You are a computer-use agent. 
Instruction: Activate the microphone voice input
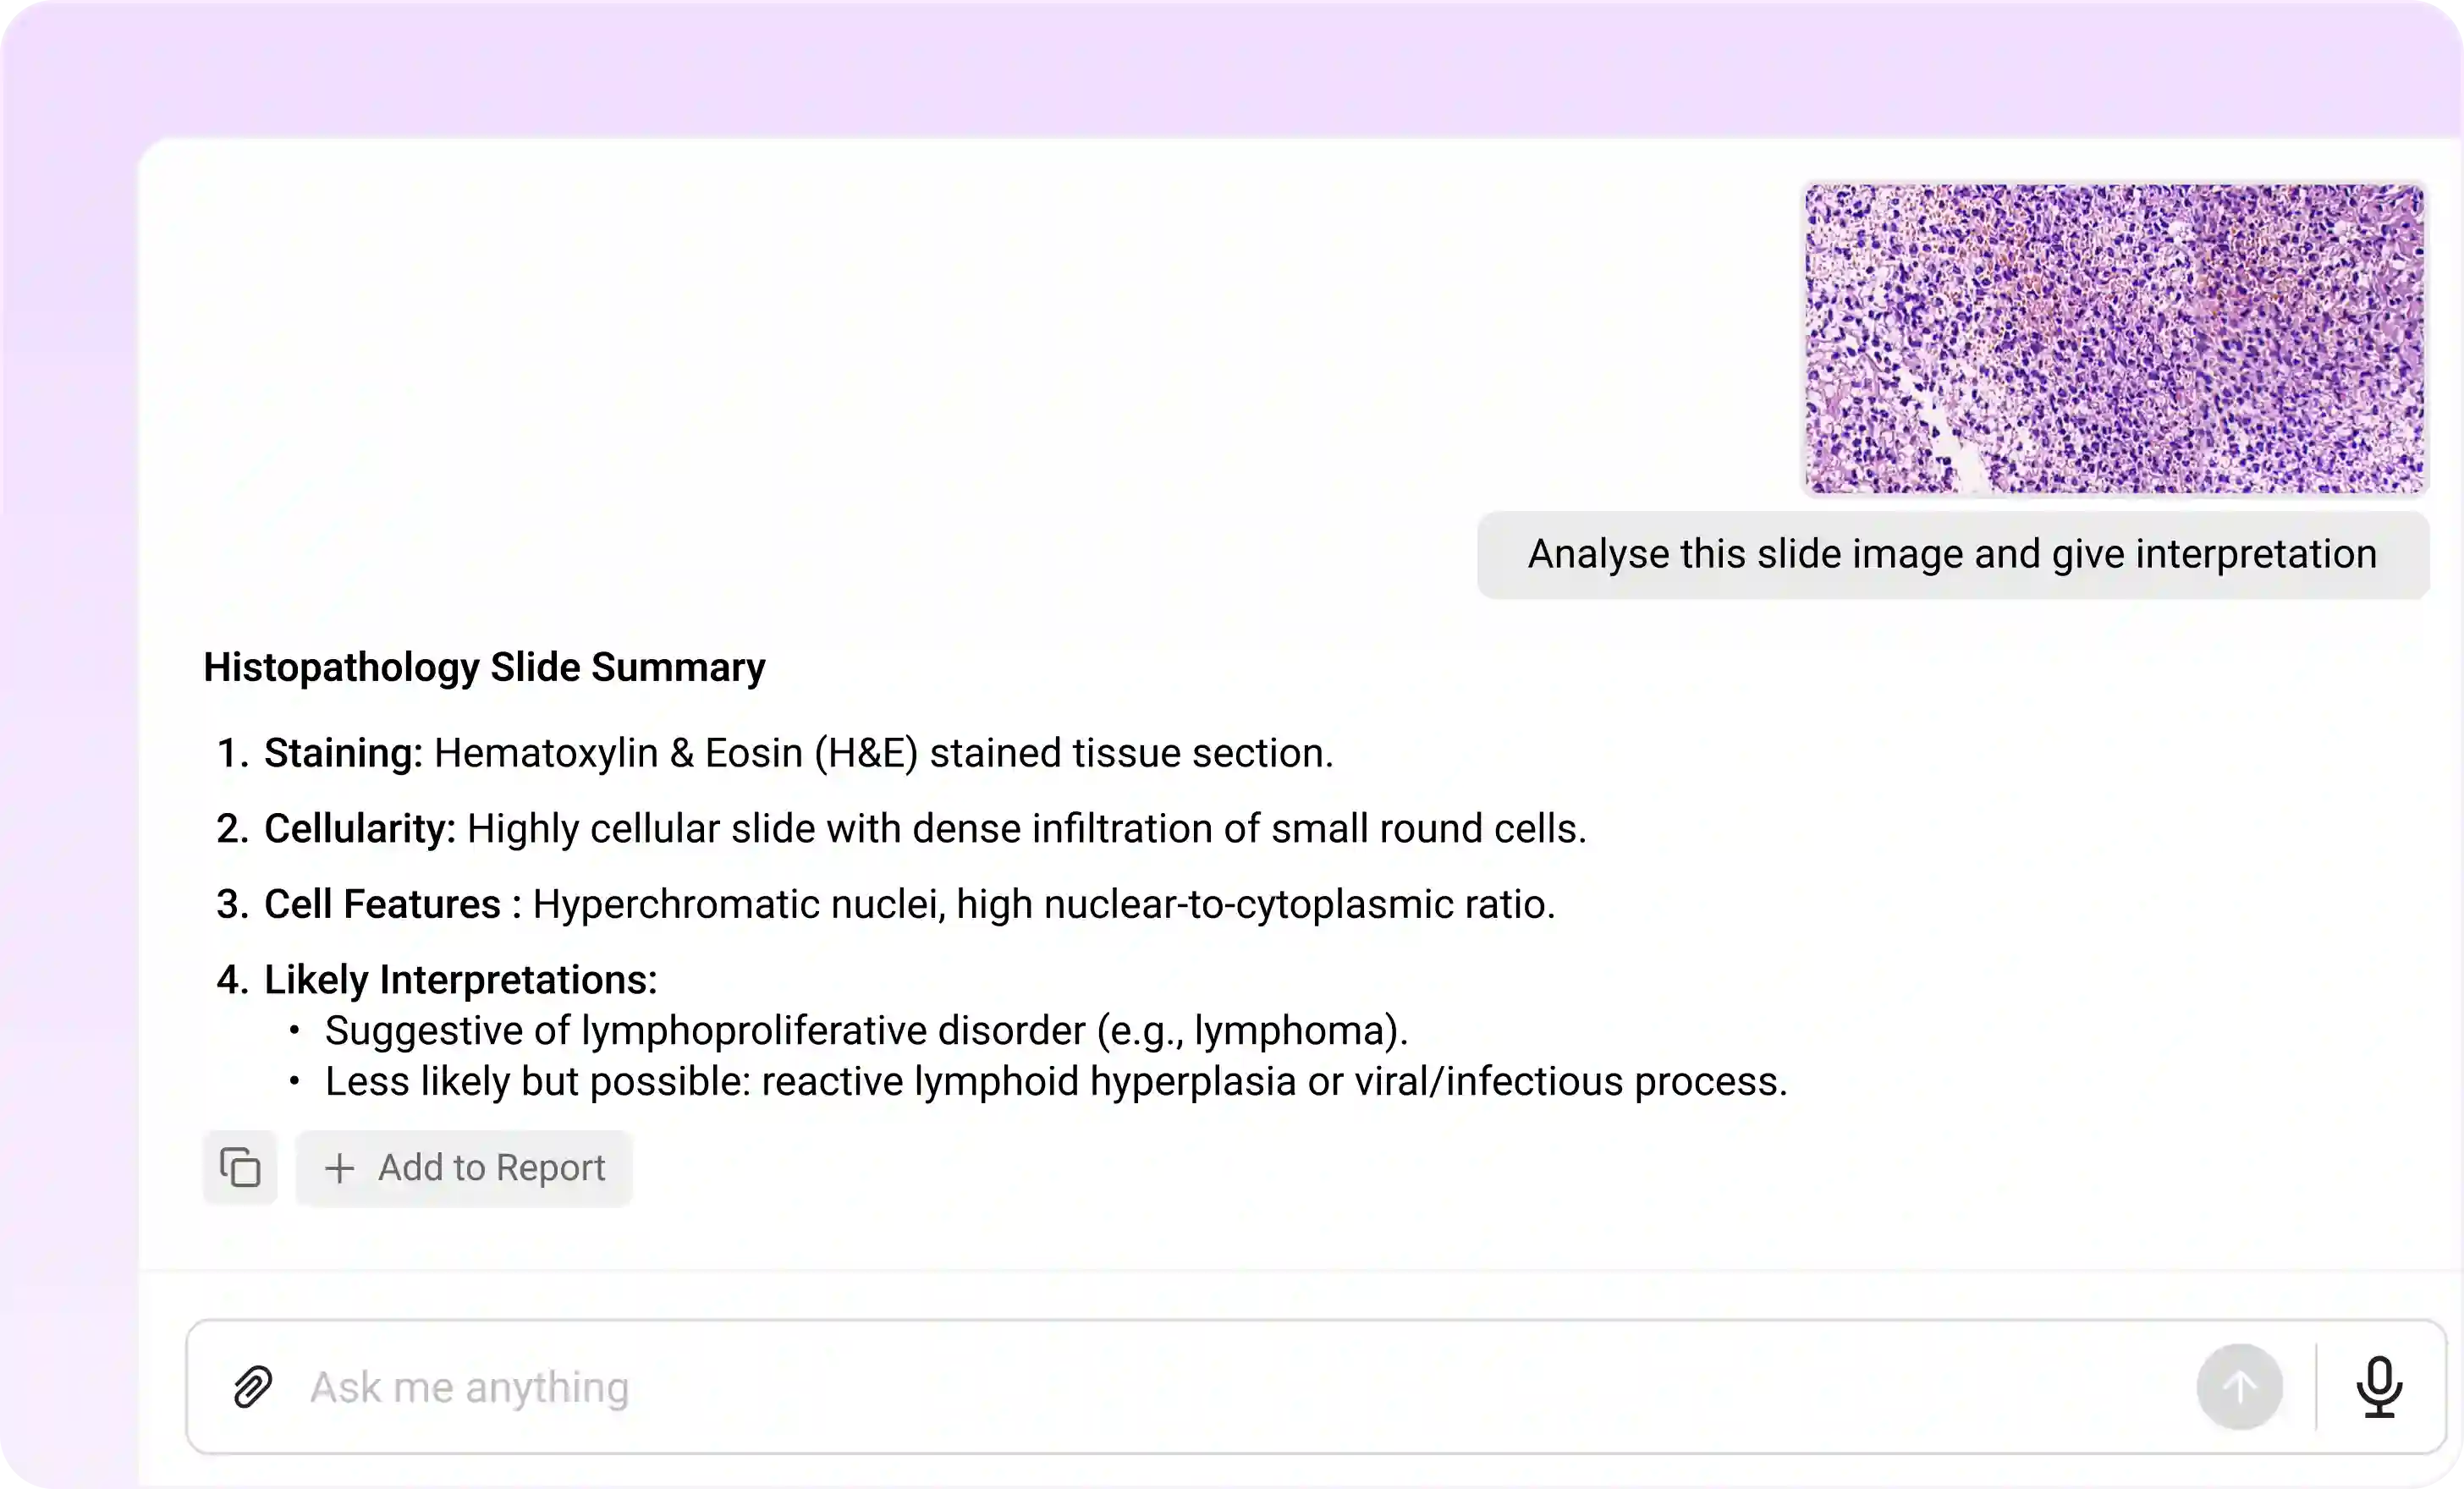pos(2379,1386)
